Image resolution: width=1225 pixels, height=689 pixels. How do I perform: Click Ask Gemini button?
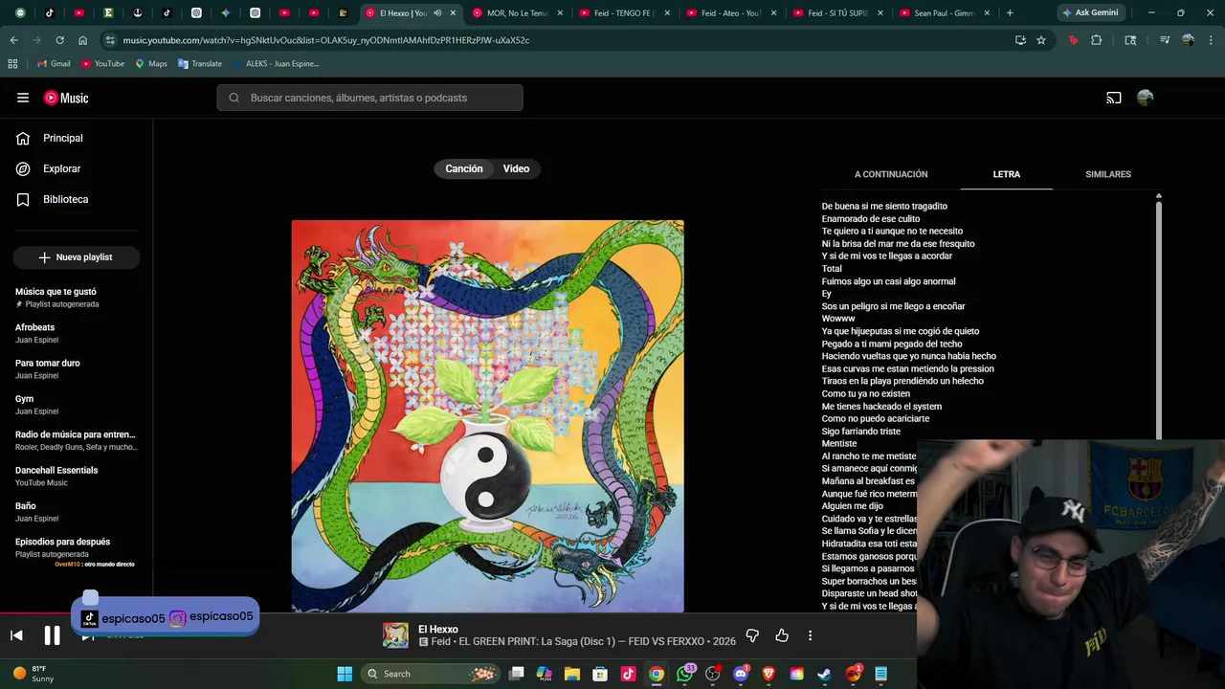[1090, 12]
